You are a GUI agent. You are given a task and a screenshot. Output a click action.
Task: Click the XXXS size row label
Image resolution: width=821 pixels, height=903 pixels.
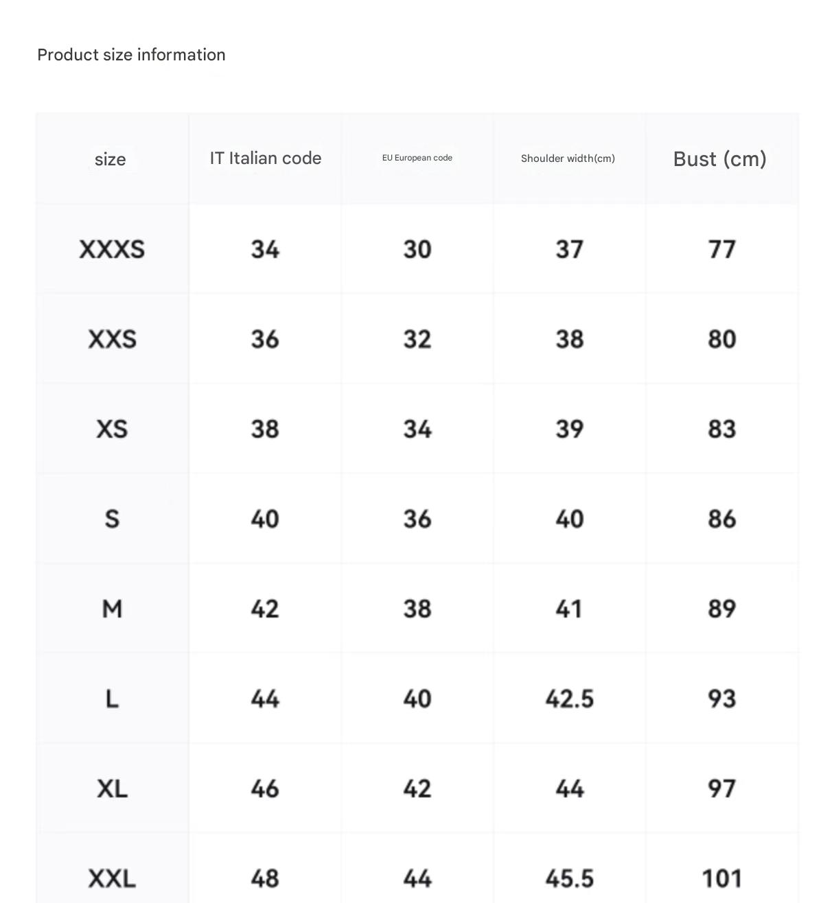(x=112, y=249)
